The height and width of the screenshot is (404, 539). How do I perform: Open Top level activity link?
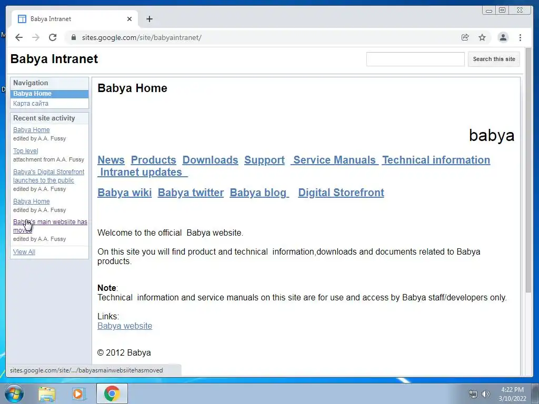[25, 151]
